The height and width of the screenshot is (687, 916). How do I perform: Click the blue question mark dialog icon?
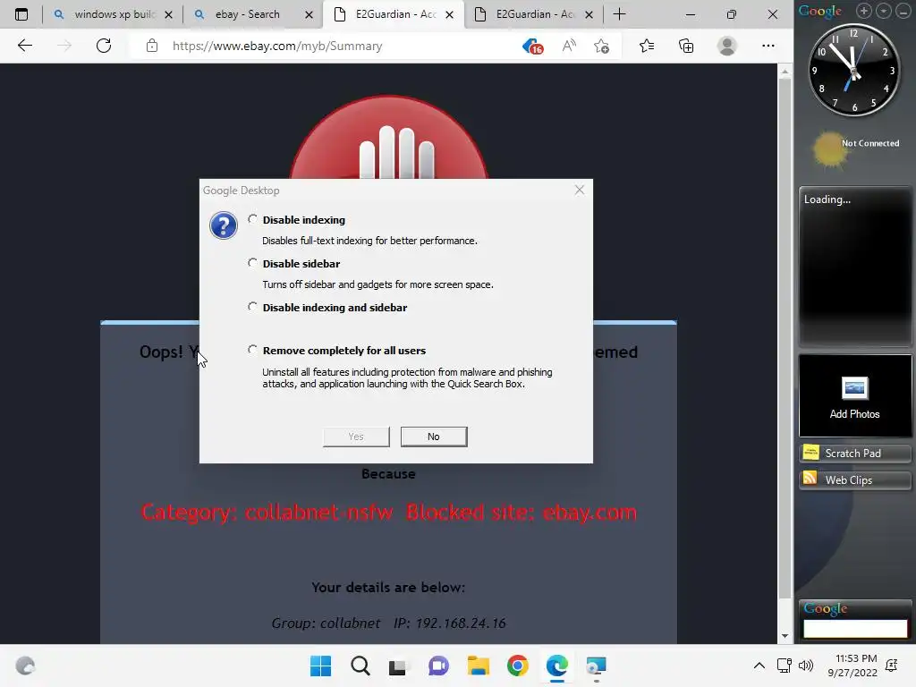(223, 225)
